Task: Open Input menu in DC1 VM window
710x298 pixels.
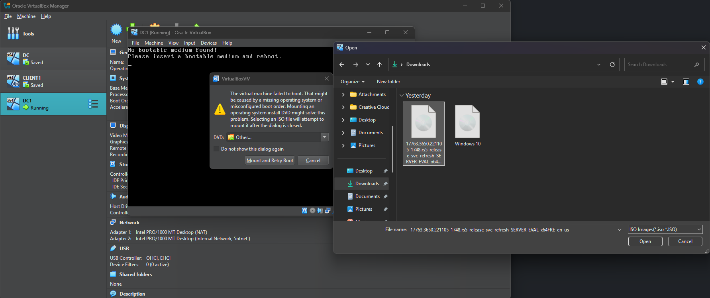Action: point(190,43)
